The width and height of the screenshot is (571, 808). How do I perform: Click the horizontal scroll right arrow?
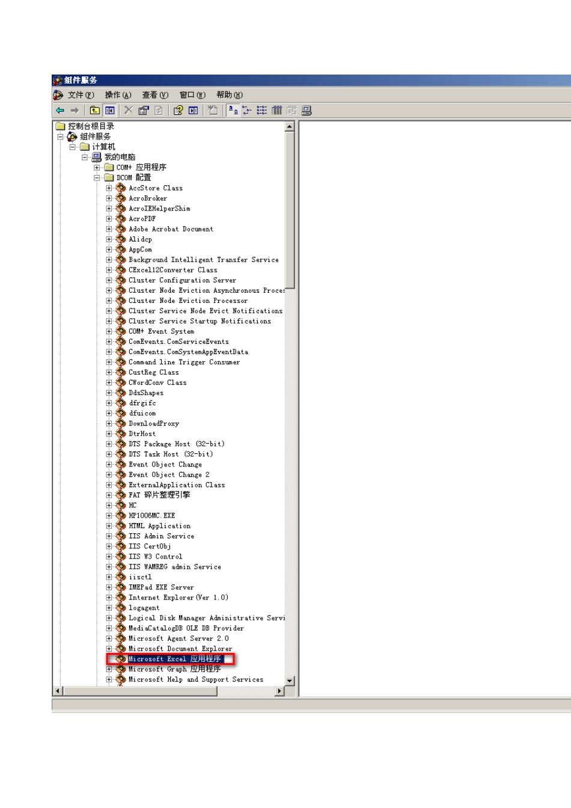279,691
